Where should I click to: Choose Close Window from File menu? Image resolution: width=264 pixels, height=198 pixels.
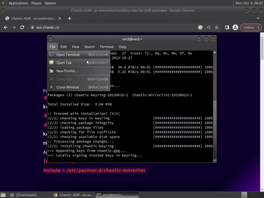point(79,87)
